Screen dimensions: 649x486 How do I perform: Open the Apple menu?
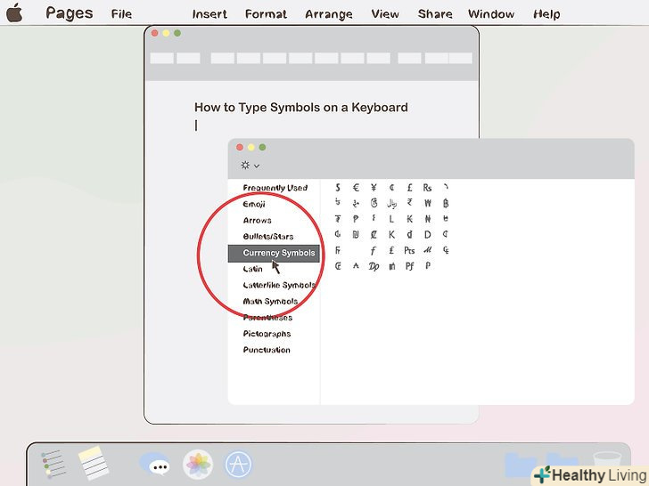[14, 12]
